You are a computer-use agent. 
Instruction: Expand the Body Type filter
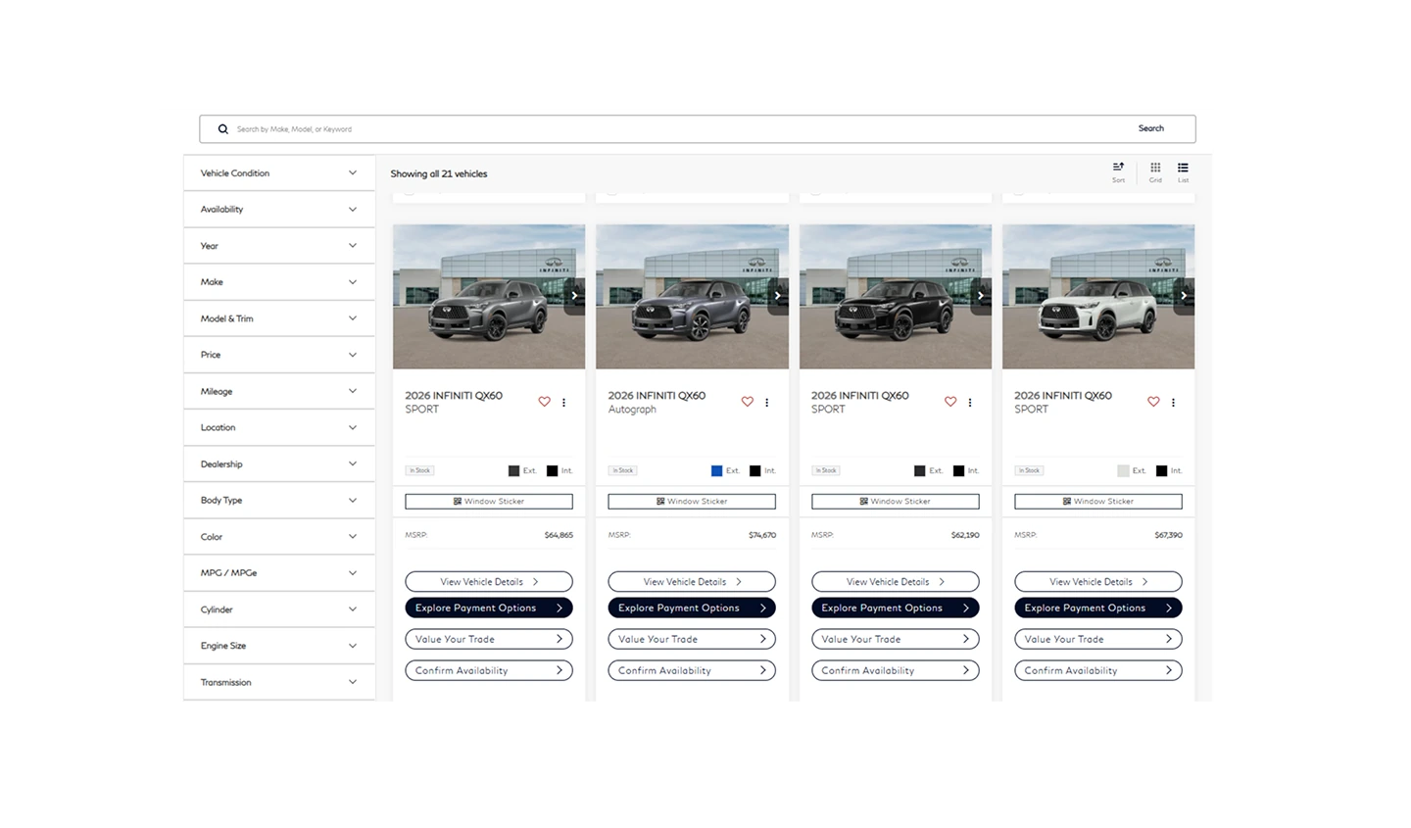279,501
